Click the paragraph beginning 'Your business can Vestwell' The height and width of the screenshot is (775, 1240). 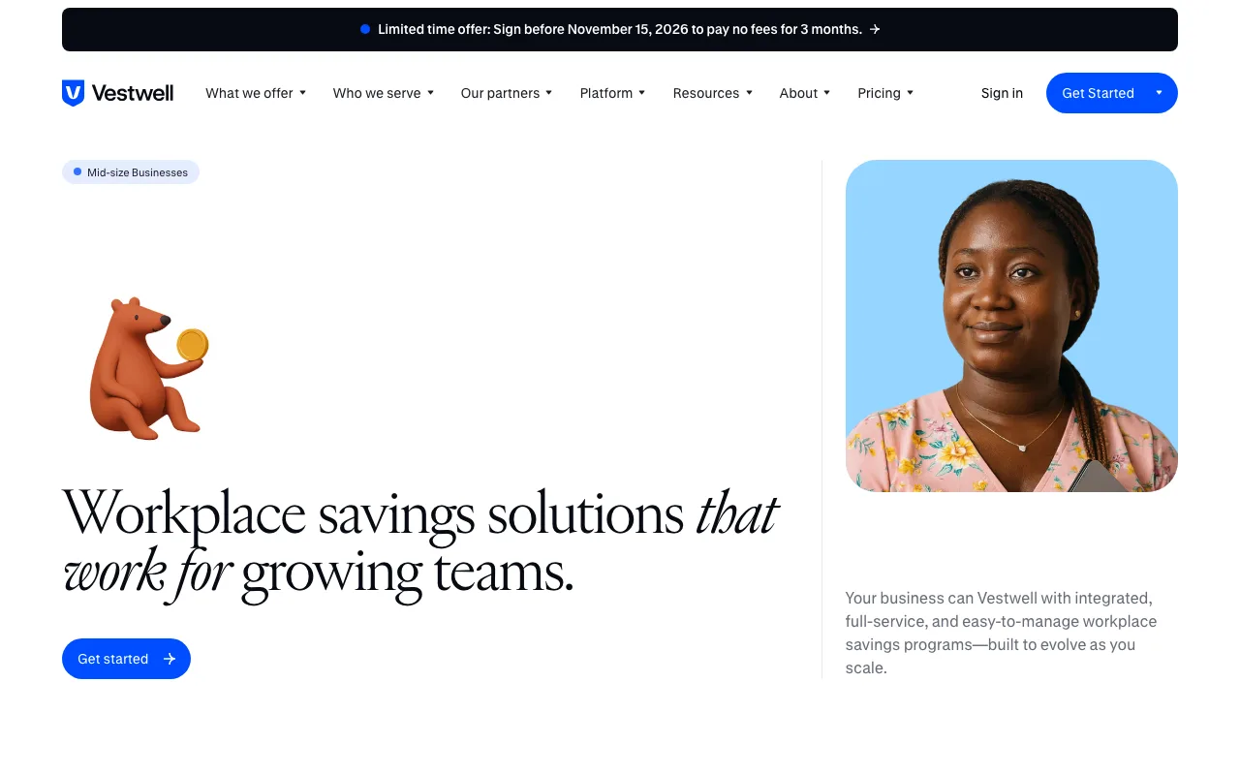[1002, 633]
